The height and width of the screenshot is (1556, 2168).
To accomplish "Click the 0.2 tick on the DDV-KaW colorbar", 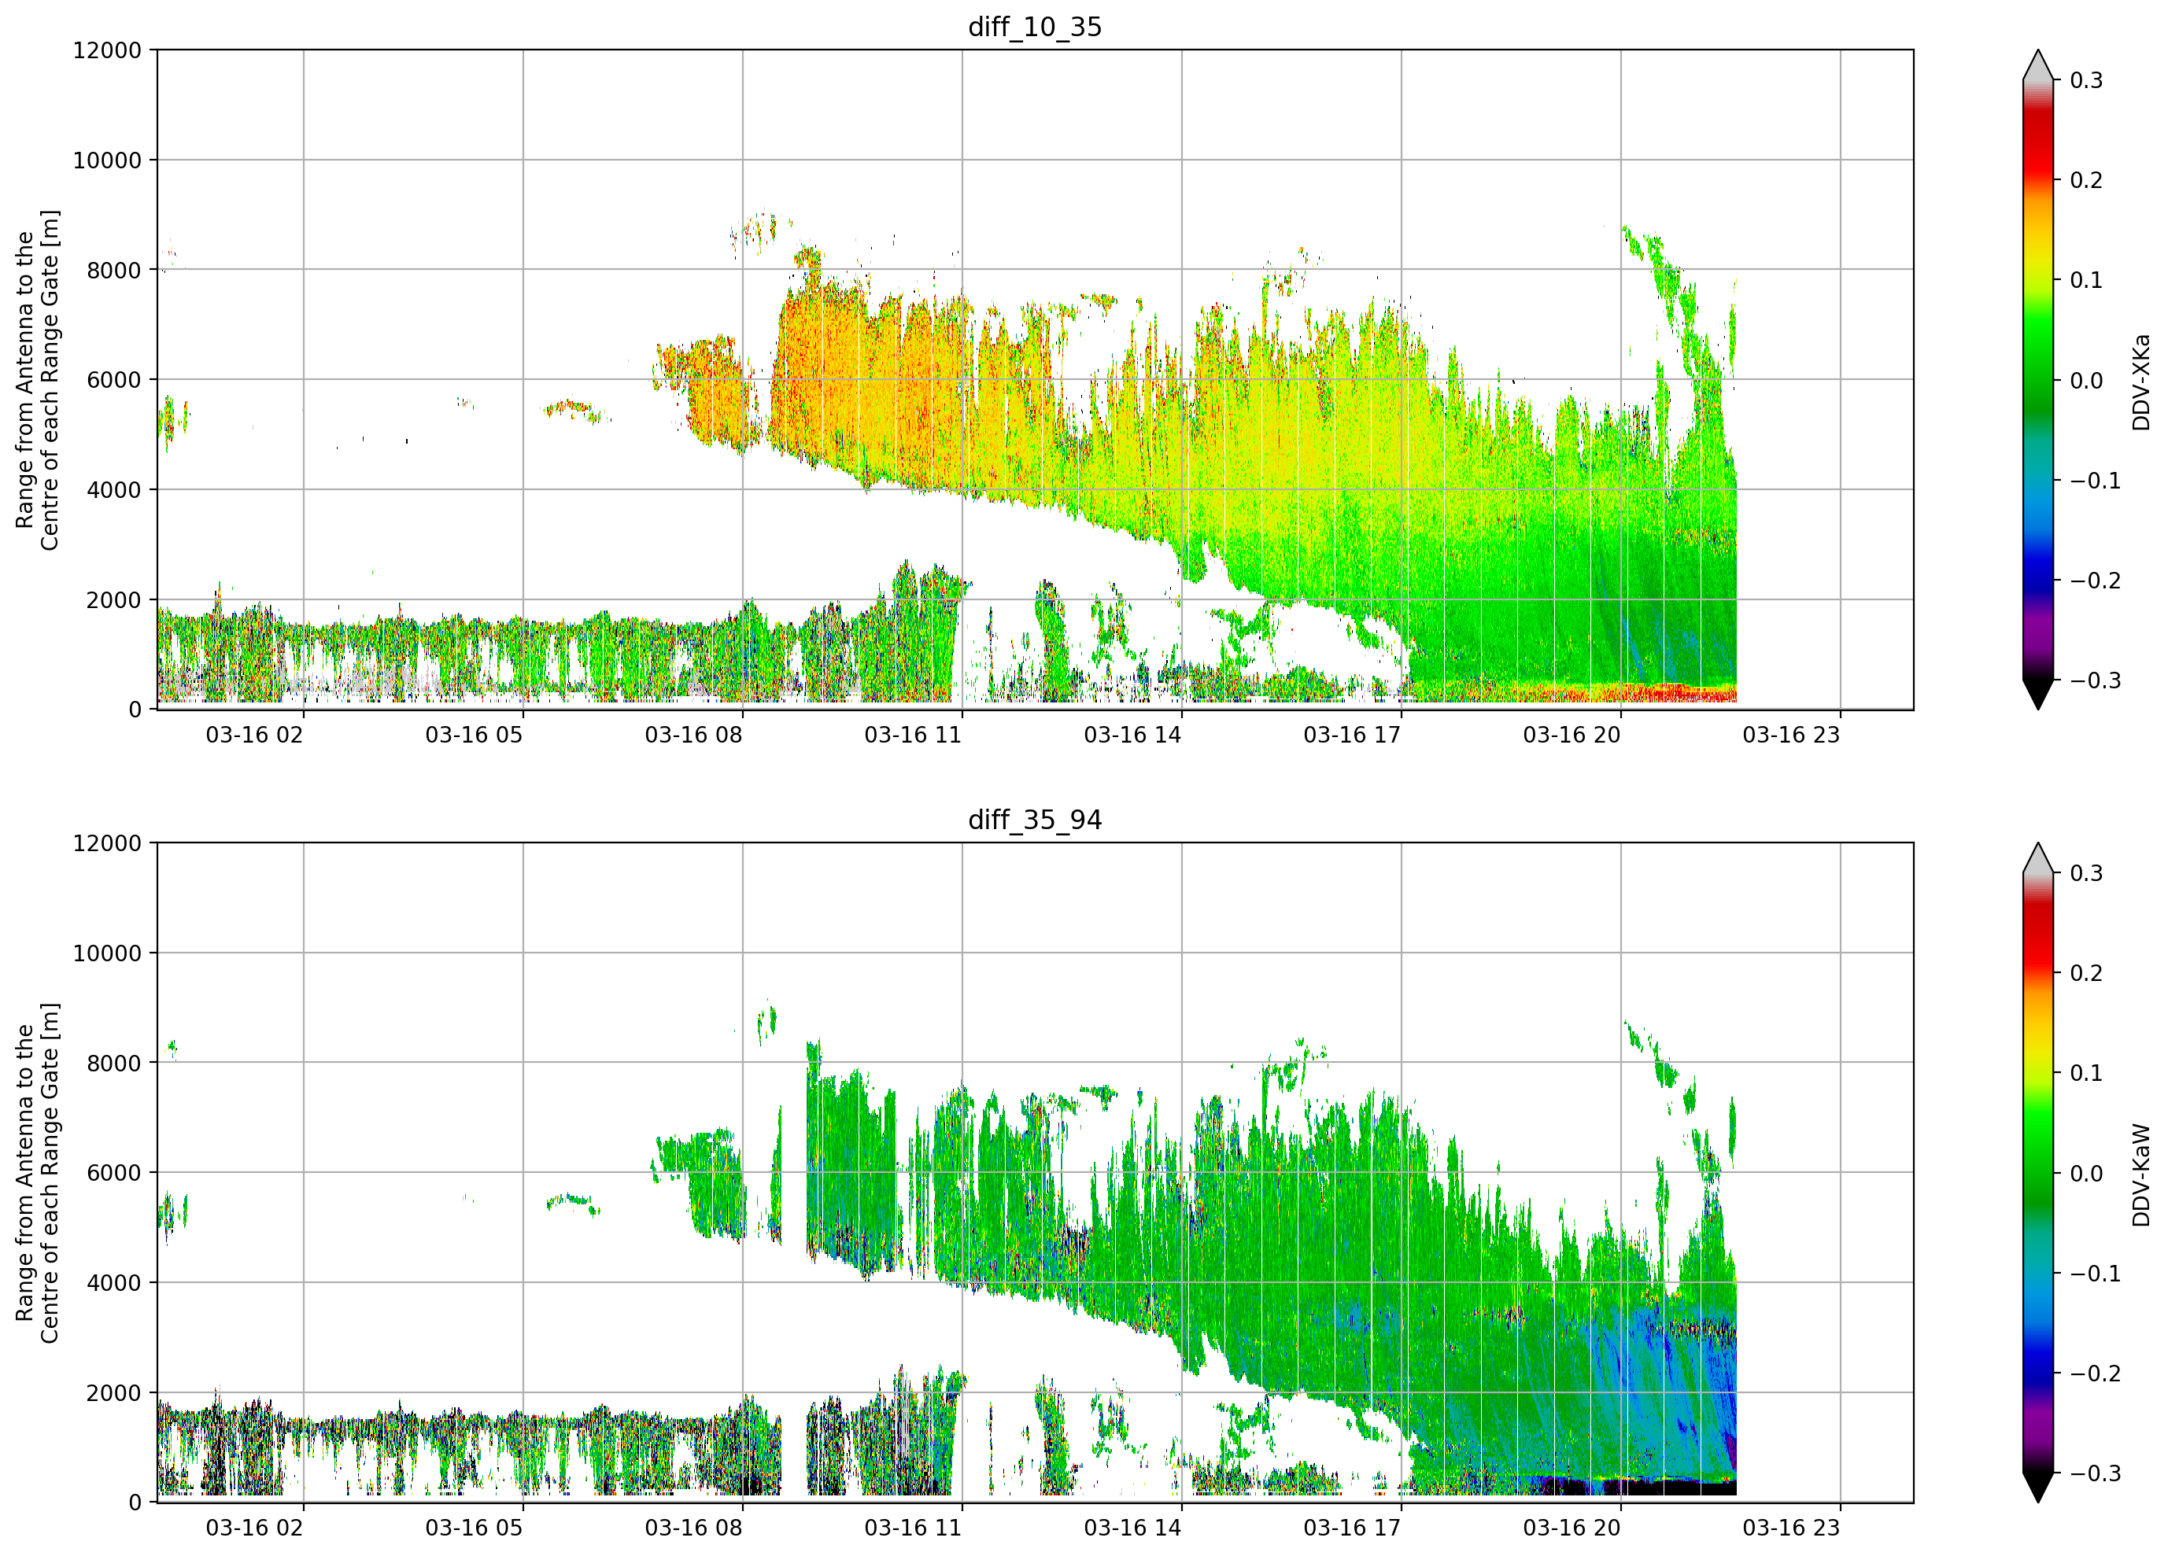I will [2087, 973].
